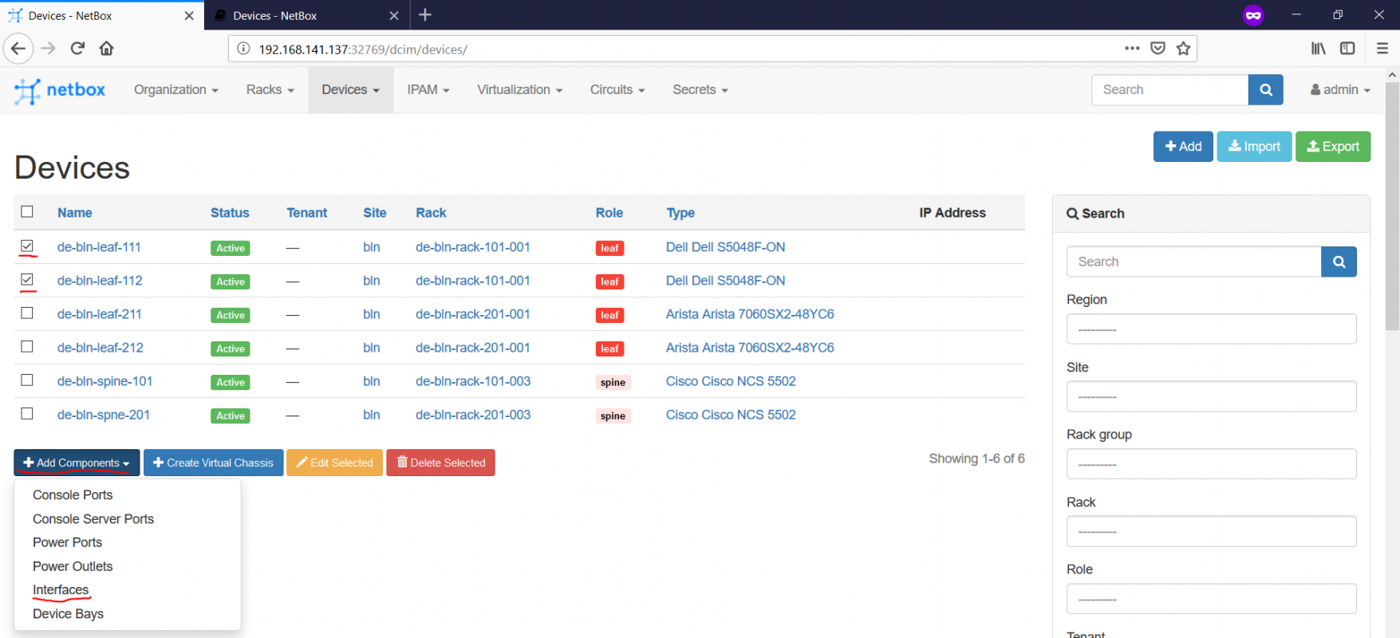
Task: Bookmark this page with the star icon
Action: (1183, 49)
